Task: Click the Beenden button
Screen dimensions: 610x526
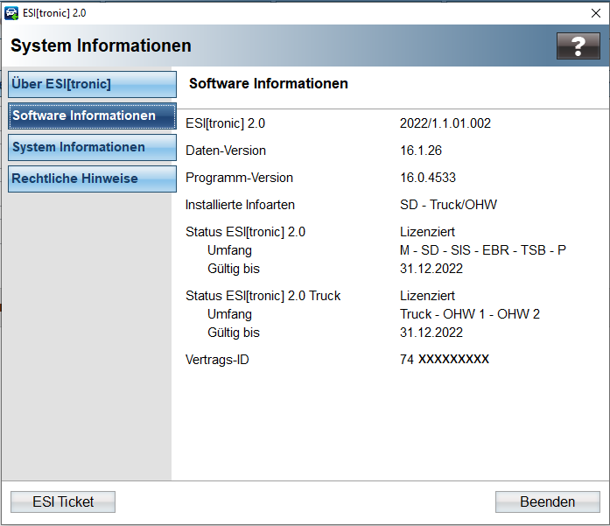Action: (547, 501)
